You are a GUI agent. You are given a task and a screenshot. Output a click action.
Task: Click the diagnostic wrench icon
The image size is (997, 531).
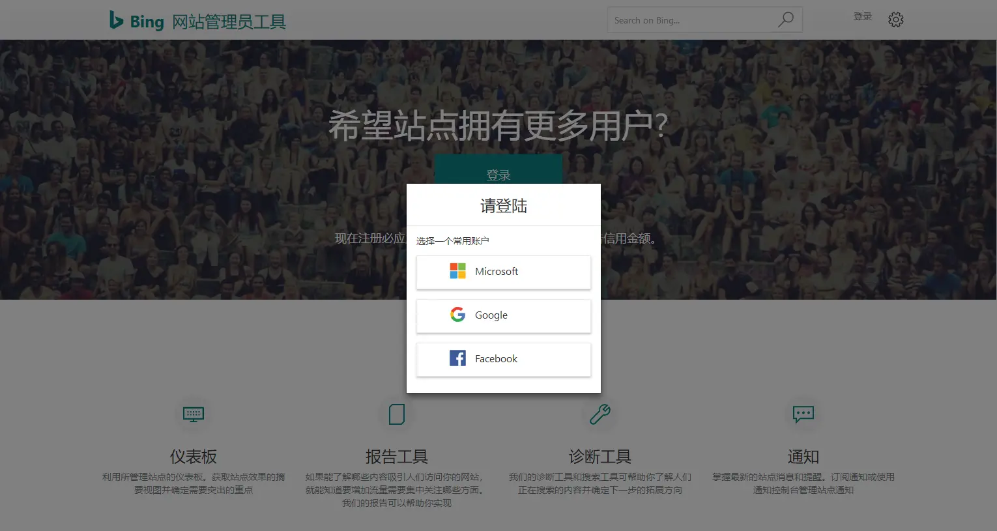coord(600,414)
